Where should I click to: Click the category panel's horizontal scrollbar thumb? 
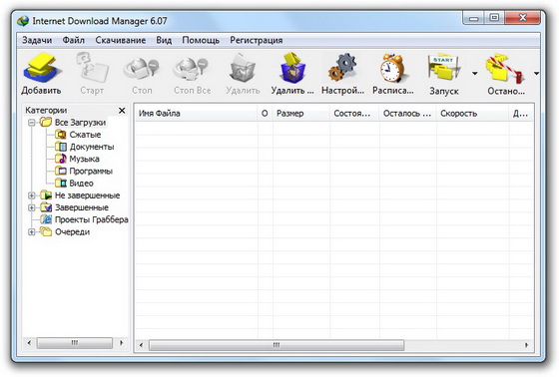pos(75,343)
